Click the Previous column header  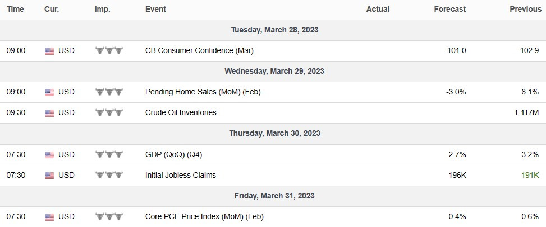[x=524, y=10]
